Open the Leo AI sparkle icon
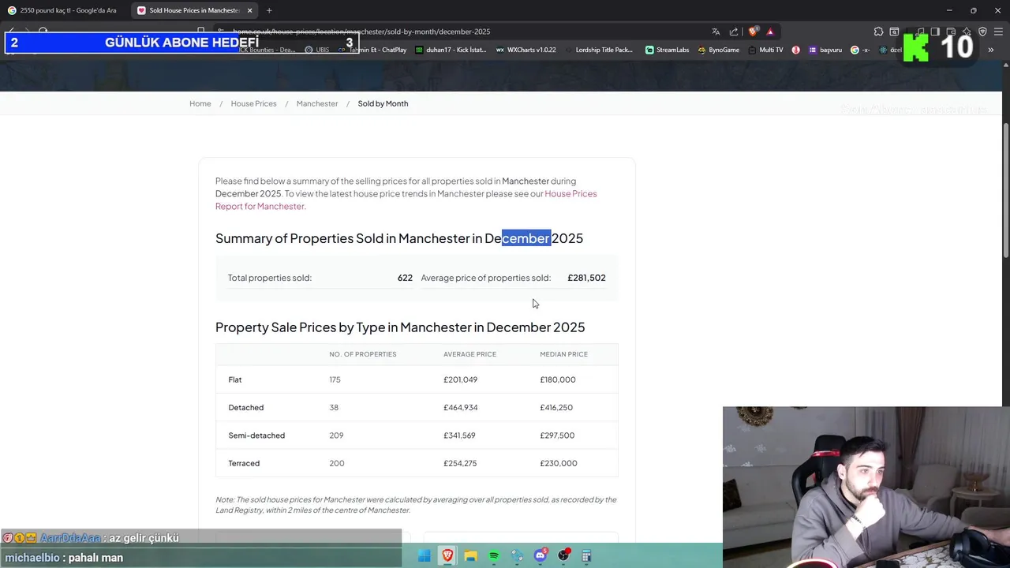Screen dimensions: 1010x568 click(x=967, y=32)
